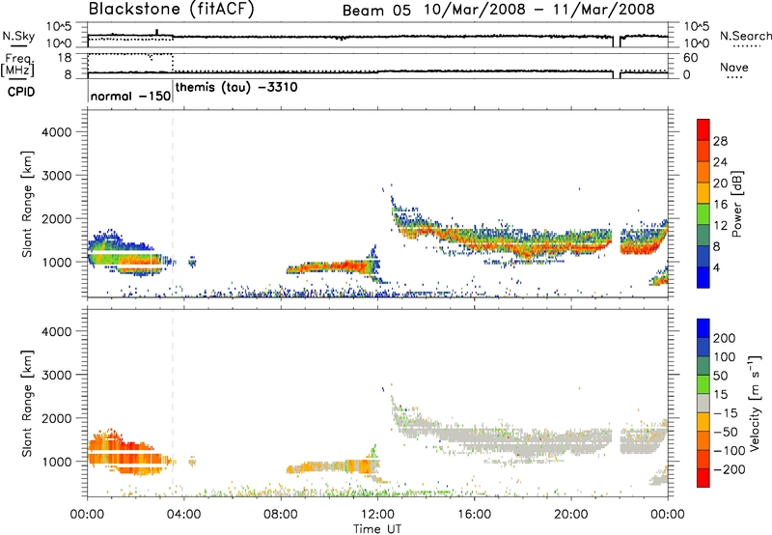This screenshot has width=772, height=535.
Task: Click the '28' value on the Power color bar
Action: click(x=720, y=141)
